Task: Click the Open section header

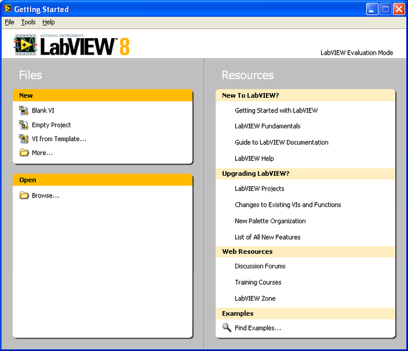Action: point(103,180)
